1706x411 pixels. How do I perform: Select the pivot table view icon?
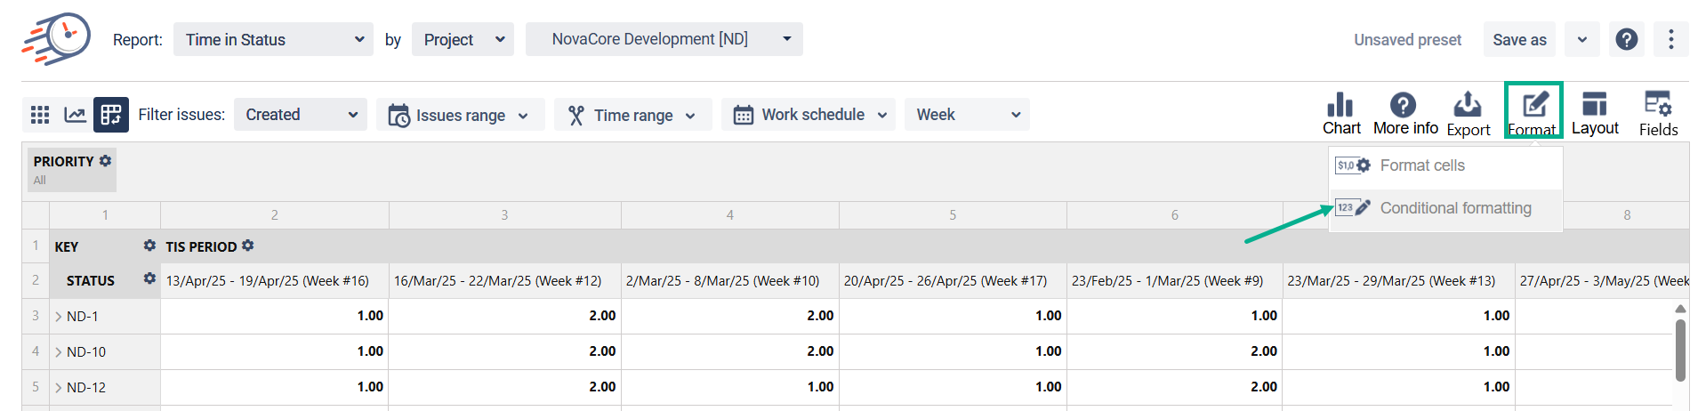coord(111,115)
